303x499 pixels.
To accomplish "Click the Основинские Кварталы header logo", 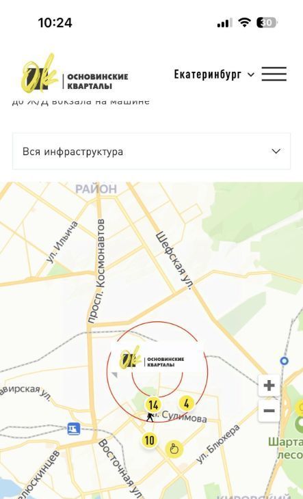I will coord(75,74).
